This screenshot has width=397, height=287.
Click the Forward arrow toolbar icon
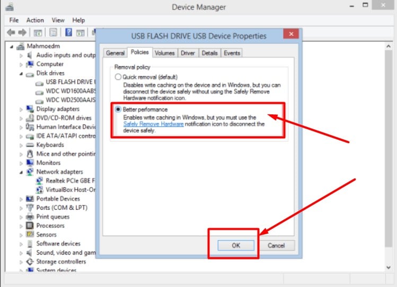click(23, 32)
